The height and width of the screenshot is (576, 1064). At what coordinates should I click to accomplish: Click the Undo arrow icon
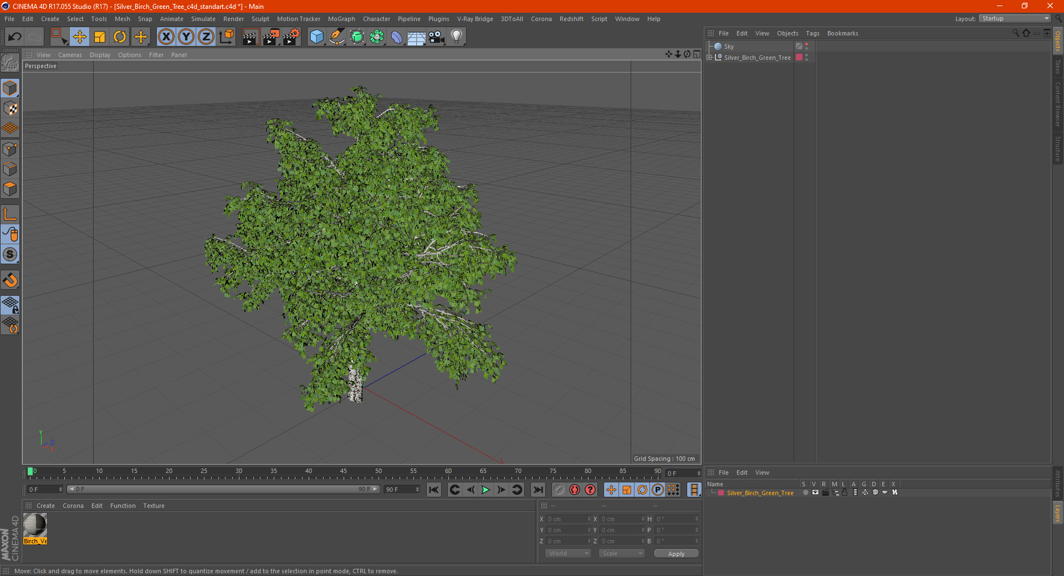pyautogui.click(x=14, y=37)
